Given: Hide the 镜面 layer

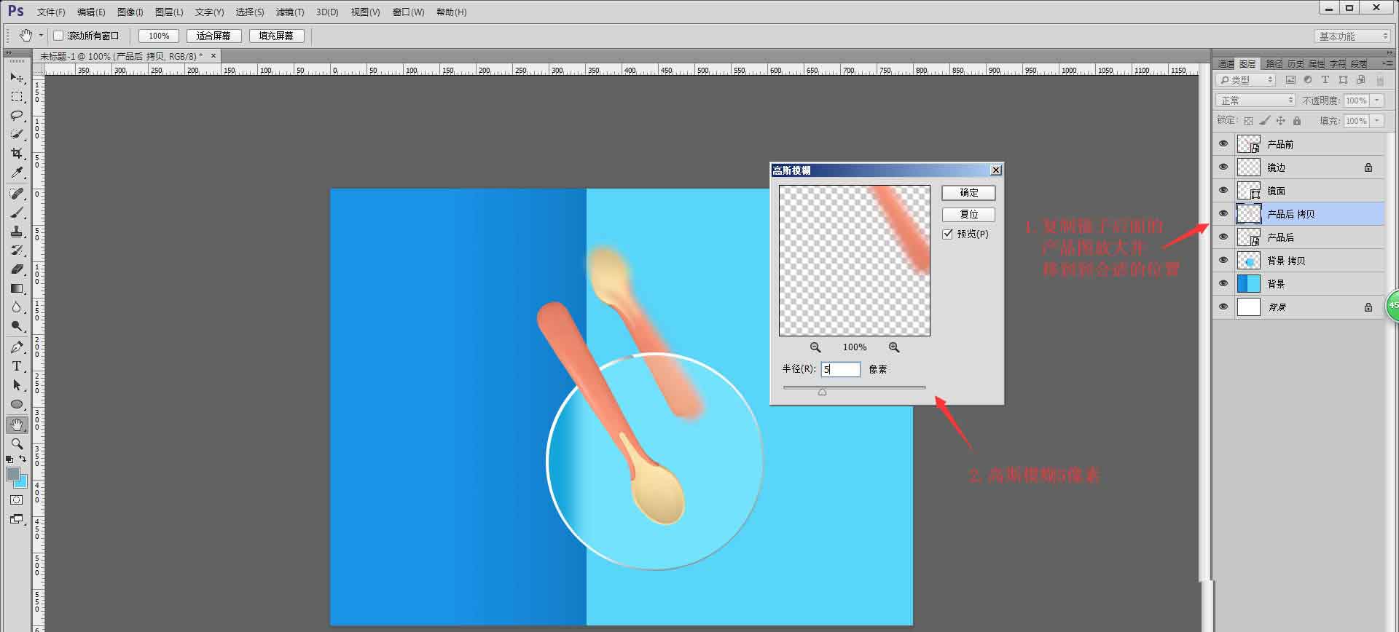Looking at the screenshot, I should tap(1223, 190).
